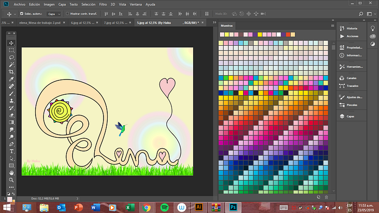The width and height of the screenshot is (379, 213).
Task: Open the workspace switcher dropdown
Action: point(371,14)
